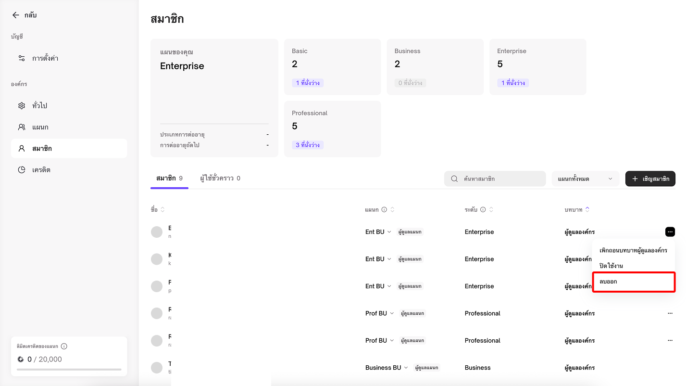Expand แผนกทั้งหมด department filter dropdown

click(585, 179)
